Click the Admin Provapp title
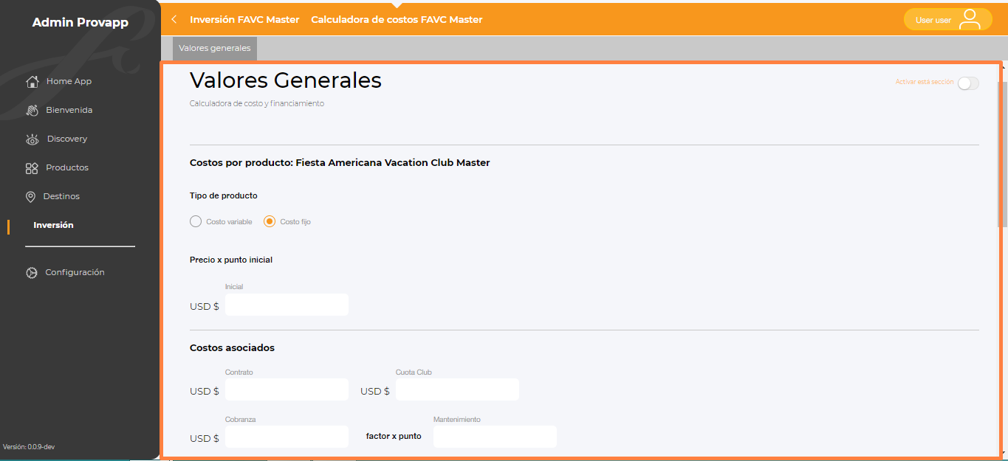This screenshot has width=1008, height=461. pos(80,23)
